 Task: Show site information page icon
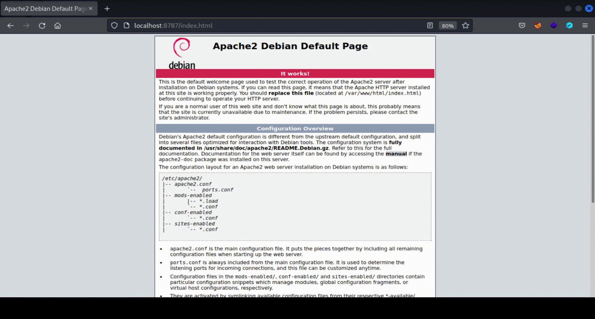click(126, 26)
